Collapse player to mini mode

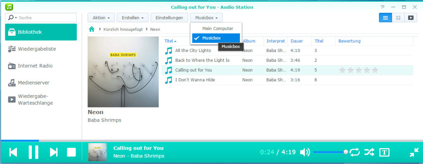[414, 152]
